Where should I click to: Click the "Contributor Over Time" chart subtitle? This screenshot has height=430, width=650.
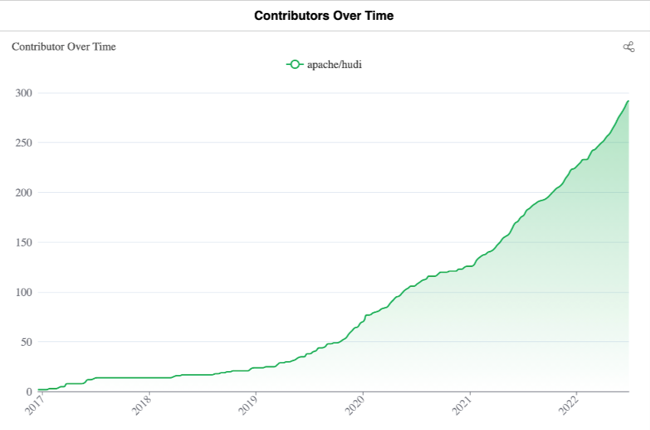pos(64,47)
